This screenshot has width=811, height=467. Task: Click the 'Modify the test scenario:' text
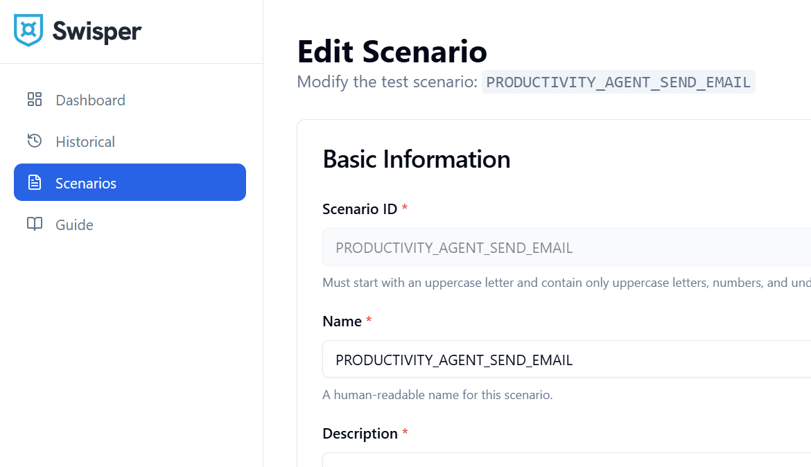[387, 82]
